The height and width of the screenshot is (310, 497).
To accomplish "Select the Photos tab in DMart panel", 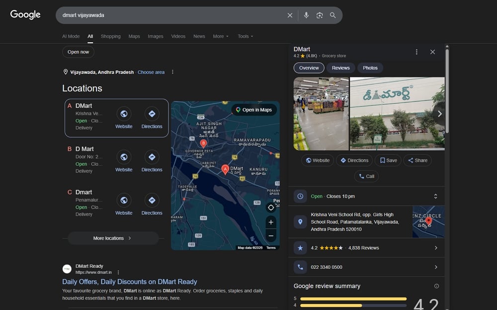I will tap(370, 67).
